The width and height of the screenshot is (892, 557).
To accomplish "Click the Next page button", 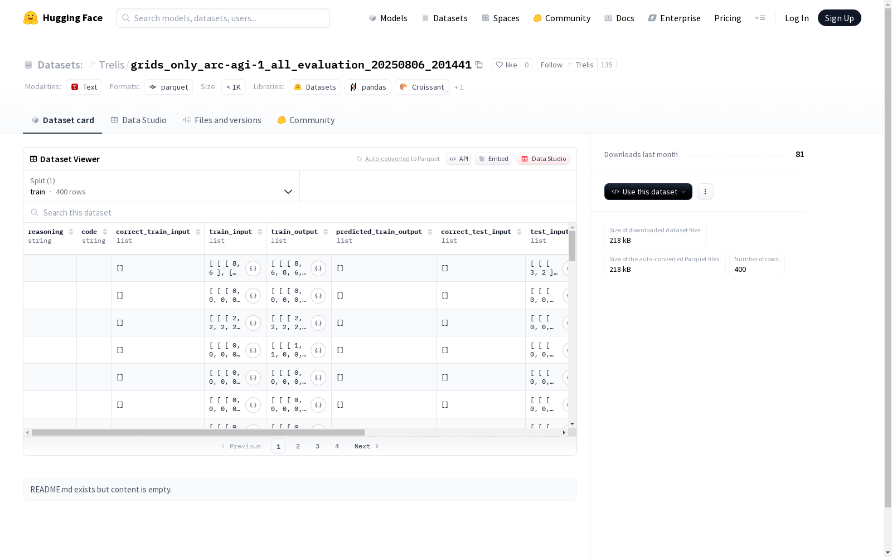I will [x=367, y=446].
